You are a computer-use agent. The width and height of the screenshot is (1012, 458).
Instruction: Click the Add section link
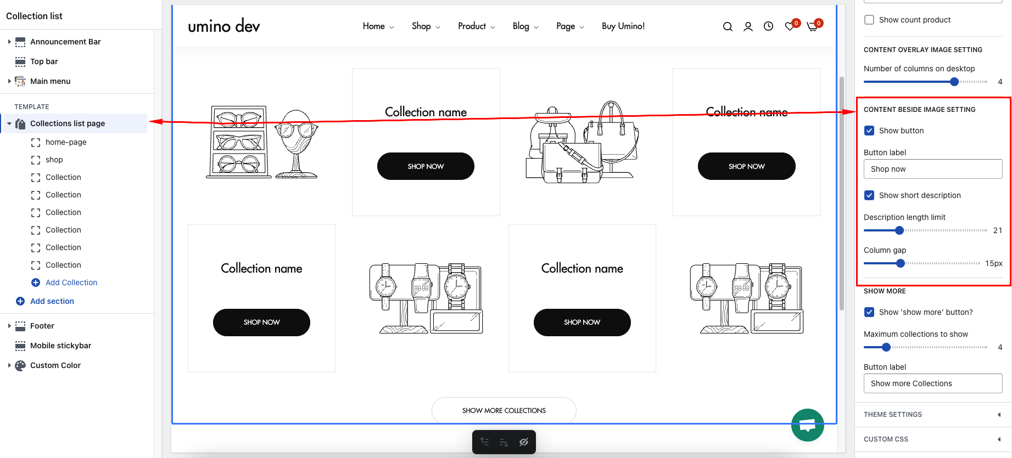52,301
